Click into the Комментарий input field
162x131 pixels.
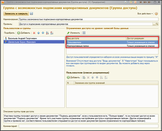pyautogui.click(x=89, y=126)
